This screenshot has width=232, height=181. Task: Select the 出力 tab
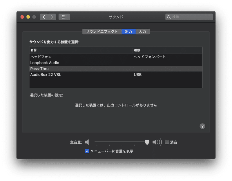128,32
